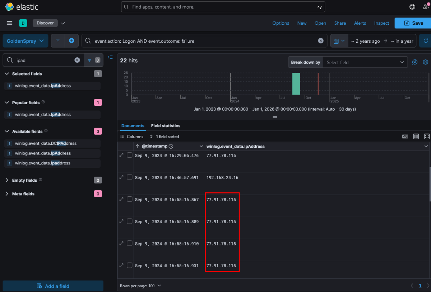Image resolution: width=431 pixels, height=292 pixels.
Task: Open the hamburger navigation menu
Action: 10,23
